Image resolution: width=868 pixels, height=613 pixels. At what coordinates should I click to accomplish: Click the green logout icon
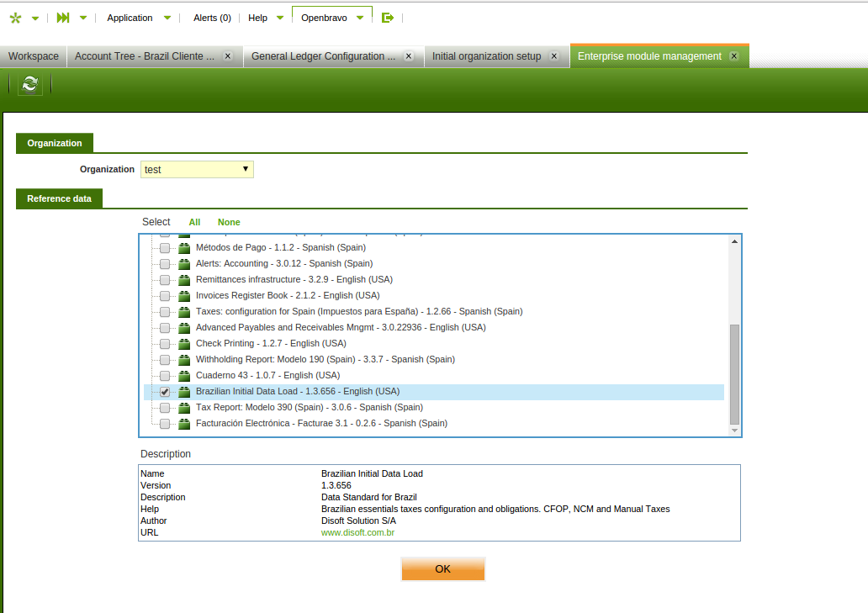coord(388,18)
